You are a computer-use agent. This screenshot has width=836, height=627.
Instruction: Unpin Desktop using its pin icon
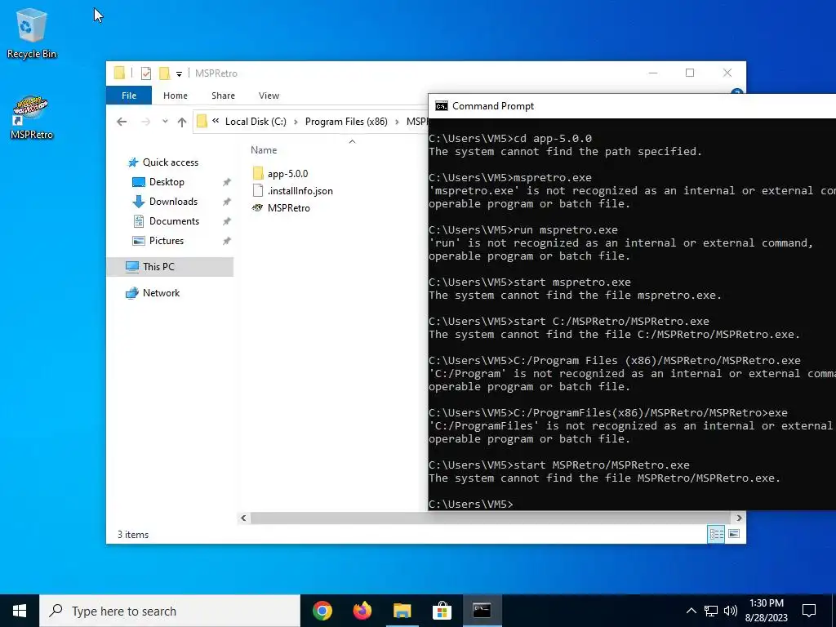227,182
